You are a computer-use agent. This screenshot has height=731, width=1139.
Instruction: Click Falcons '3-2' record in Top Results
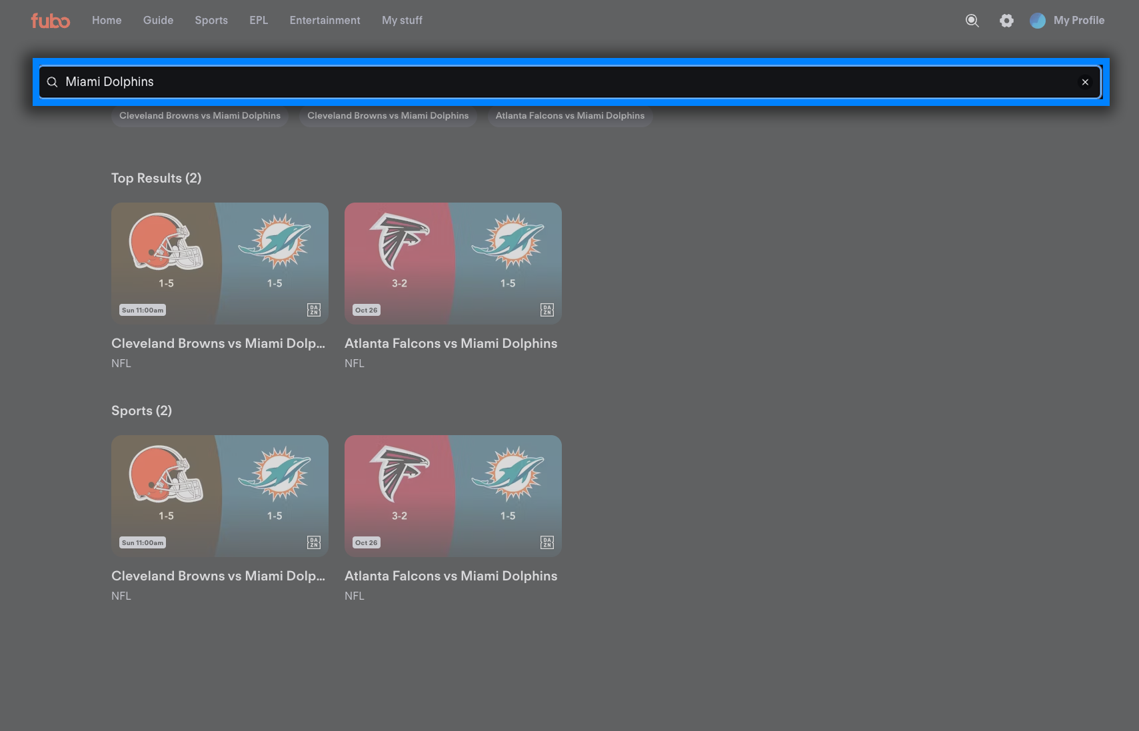[x=399, y=283]
